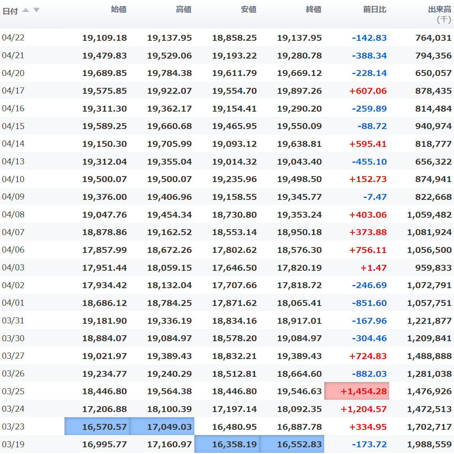Select the 04/20 date cell
Viewport: 454px width, 454px height.
click(13, 73)
